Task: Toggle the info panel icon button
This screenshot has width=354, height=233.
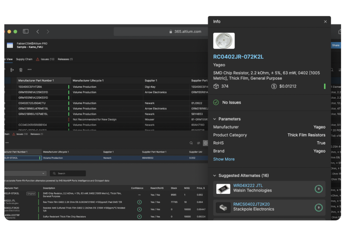Action: 205,143
